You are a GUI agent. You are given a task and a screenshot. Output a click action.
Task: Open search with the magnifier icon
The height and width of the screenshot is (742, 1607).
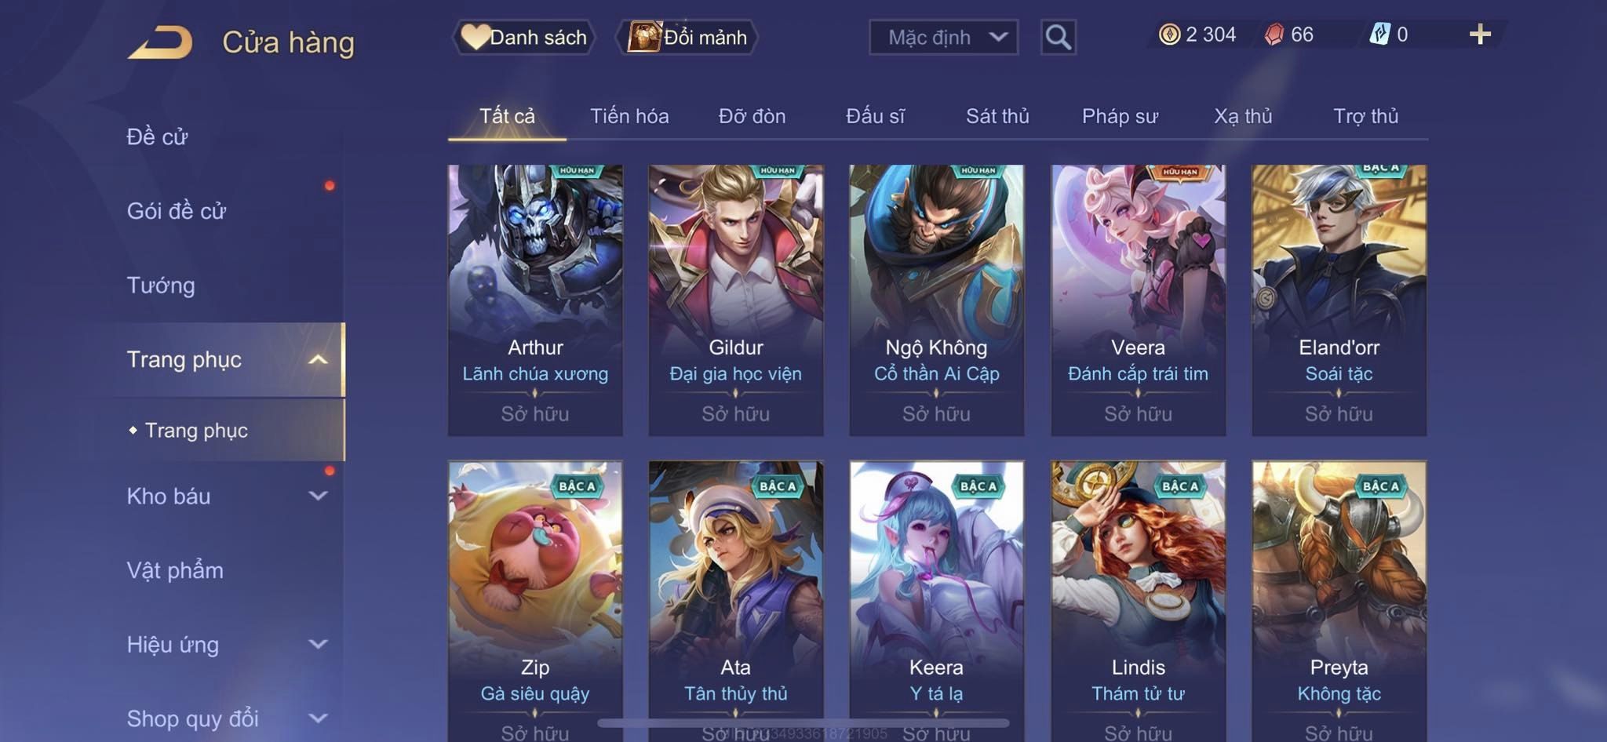(1058, 37)
